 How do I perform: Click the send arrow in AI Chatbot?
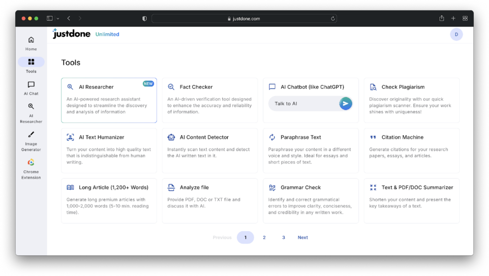345,103
